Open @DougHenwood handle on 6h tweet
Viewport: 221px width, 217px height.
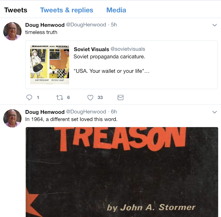(86, 112)
